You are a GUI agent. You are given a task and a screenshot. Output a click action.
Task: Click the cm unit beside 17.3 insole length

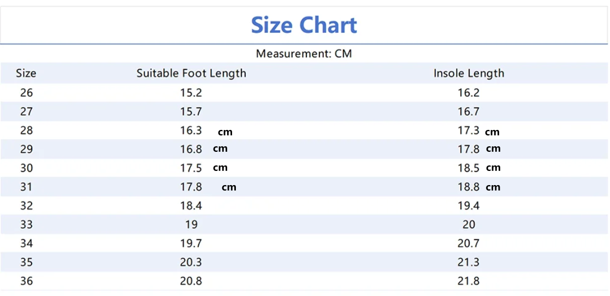click(492, 132)
